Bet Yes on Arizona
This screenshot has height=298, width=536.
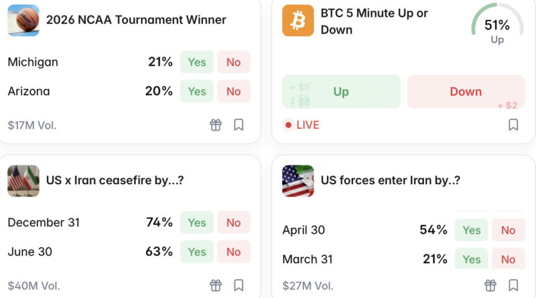(x=197, y=91)
